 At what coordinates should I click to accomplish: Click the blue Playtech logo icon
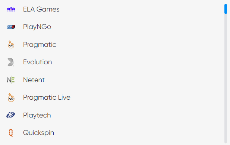coord(11,115)
